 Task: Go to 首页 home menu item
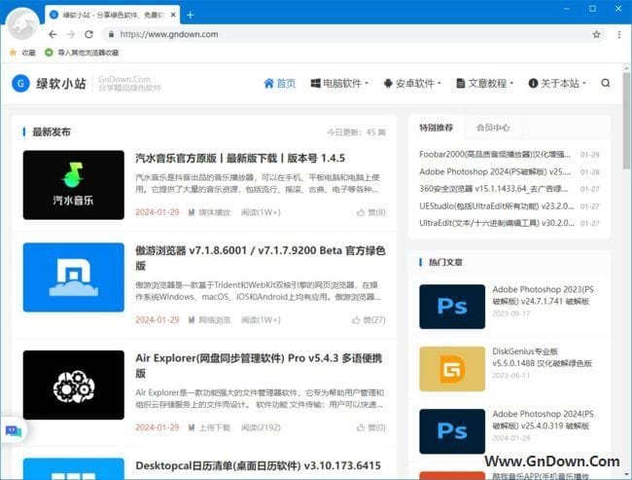[280, 84]
